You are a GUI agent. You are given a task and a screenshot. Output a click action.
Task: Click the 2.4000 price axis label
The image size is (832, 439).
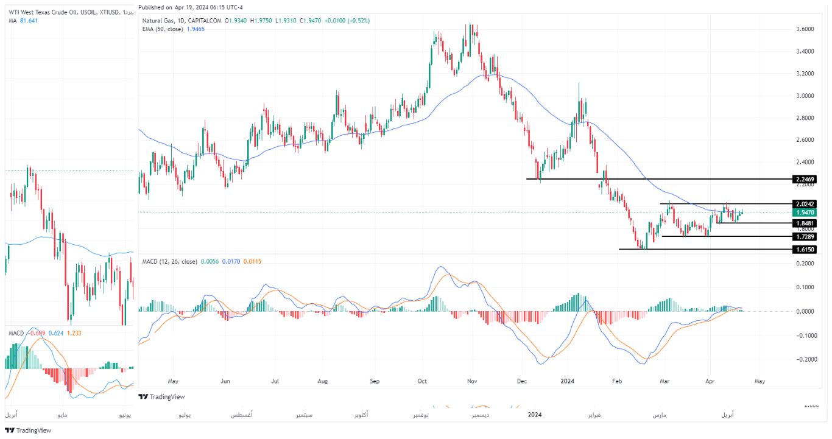(805, 162)
